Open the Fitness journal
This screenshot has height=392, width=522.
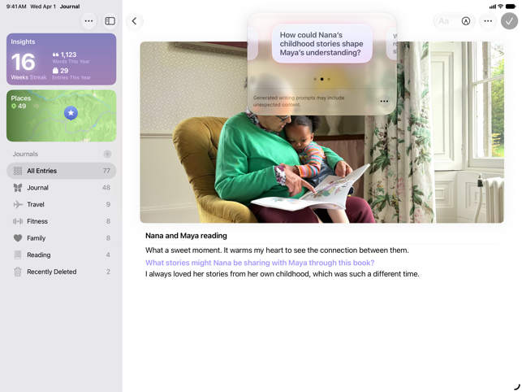point(61,221)
